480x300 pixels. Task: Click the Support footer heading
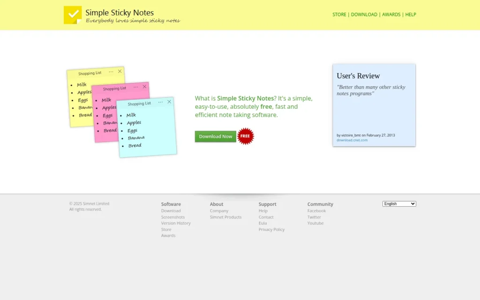coord(267,204)
